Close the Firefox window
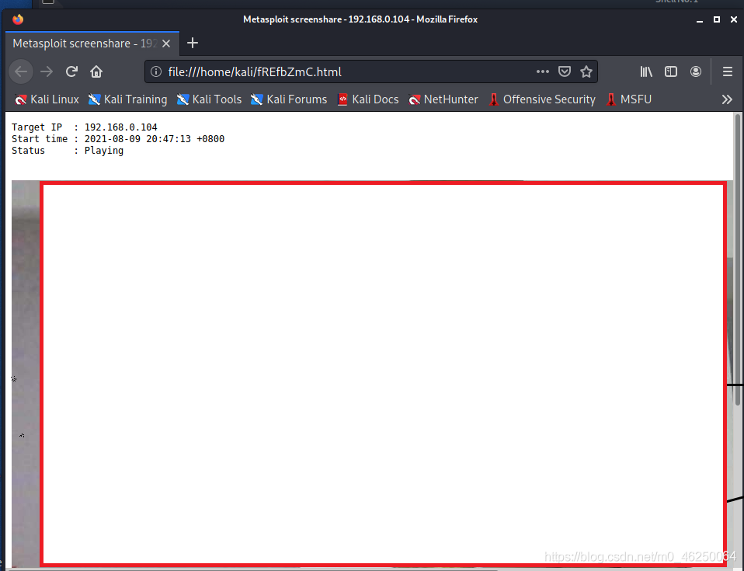This screenshot has width=744, height=571. coord(734,19)
